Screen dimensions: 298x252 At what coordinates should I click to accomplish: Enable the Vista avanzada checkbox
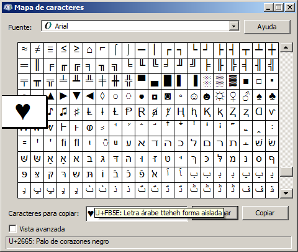coord(12,229)
